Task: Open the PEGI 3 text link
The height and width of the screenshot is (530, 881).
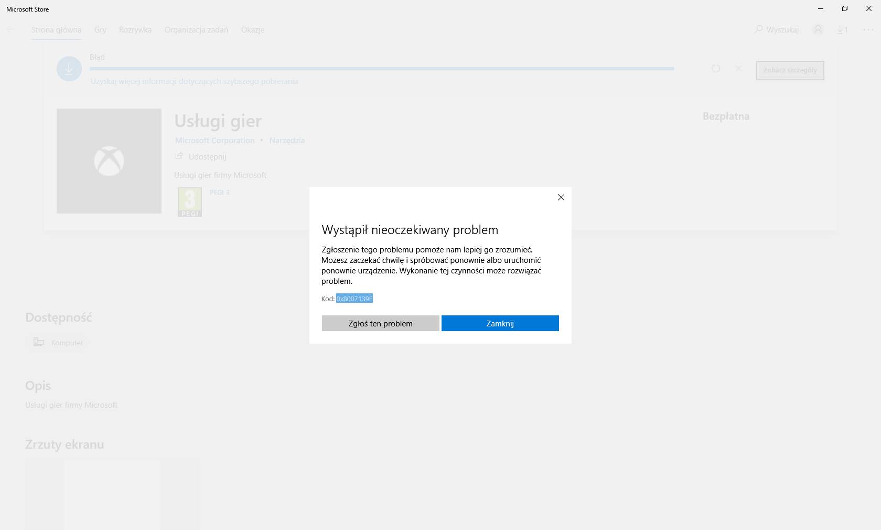Action: (219, 193)
